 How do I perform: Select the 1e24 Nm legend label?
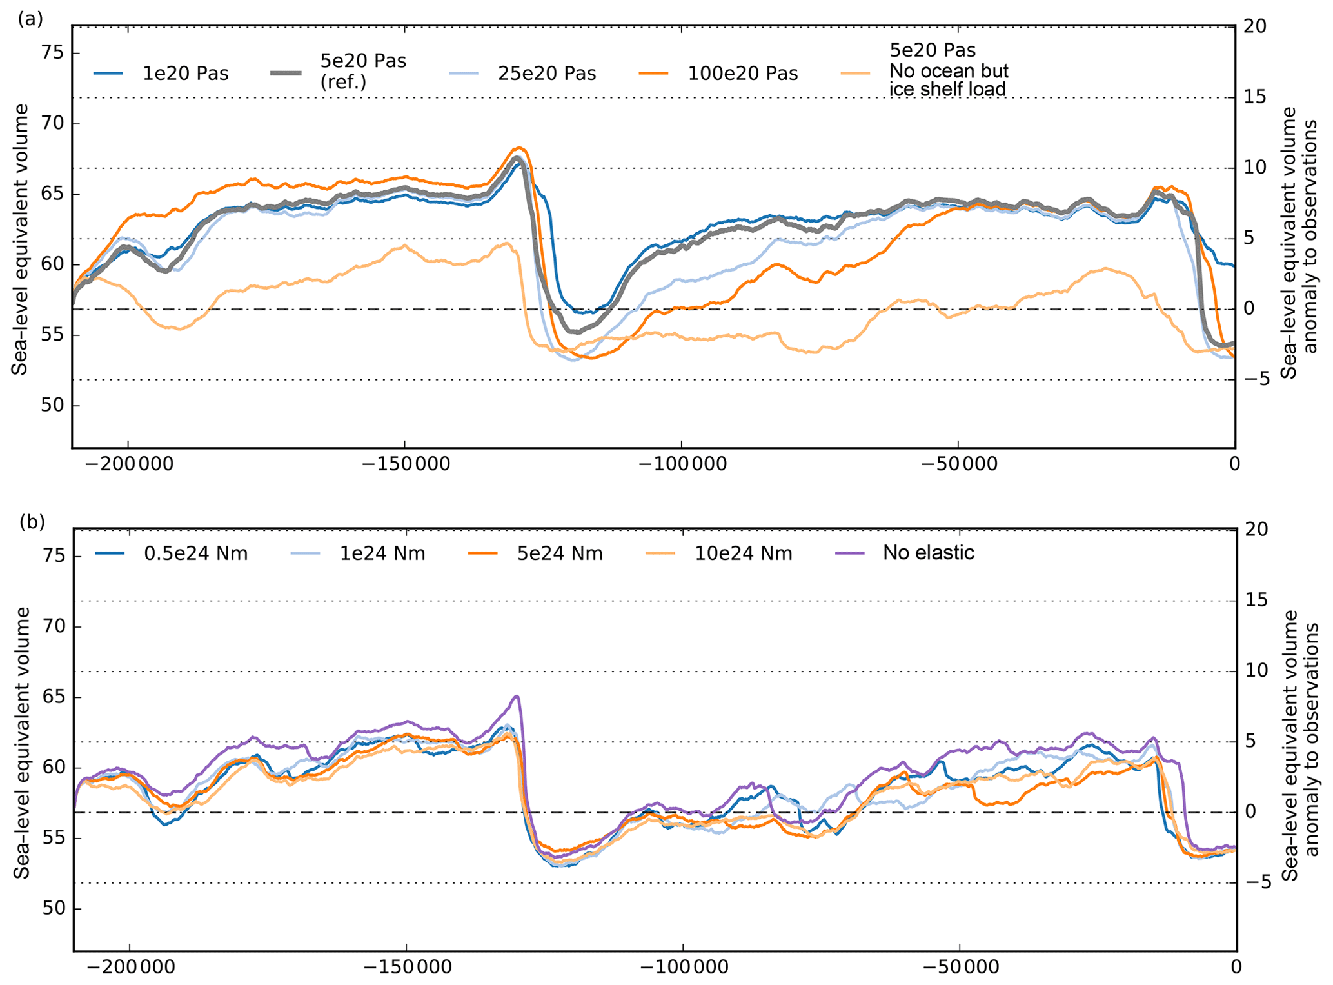(x=382, y=553)
